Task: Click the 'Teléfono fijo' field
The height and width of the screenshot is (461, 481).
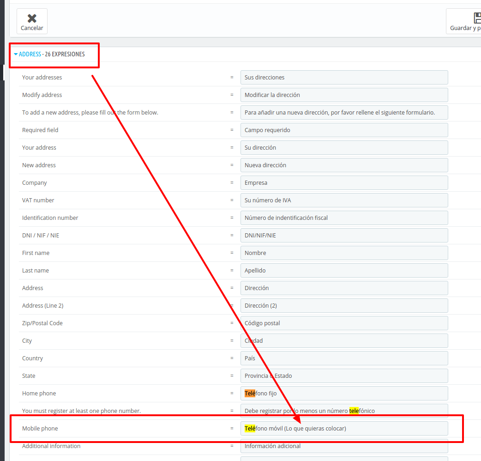Action: pos(344,394)
